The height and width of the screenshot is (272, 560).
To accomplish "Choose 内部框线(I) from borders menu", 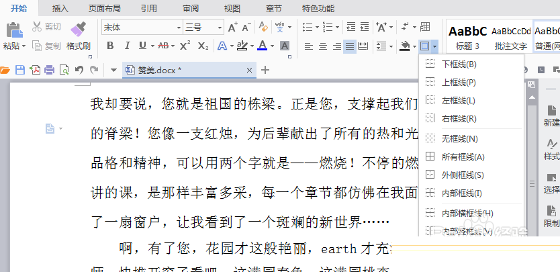I will [x=471, y=193].
